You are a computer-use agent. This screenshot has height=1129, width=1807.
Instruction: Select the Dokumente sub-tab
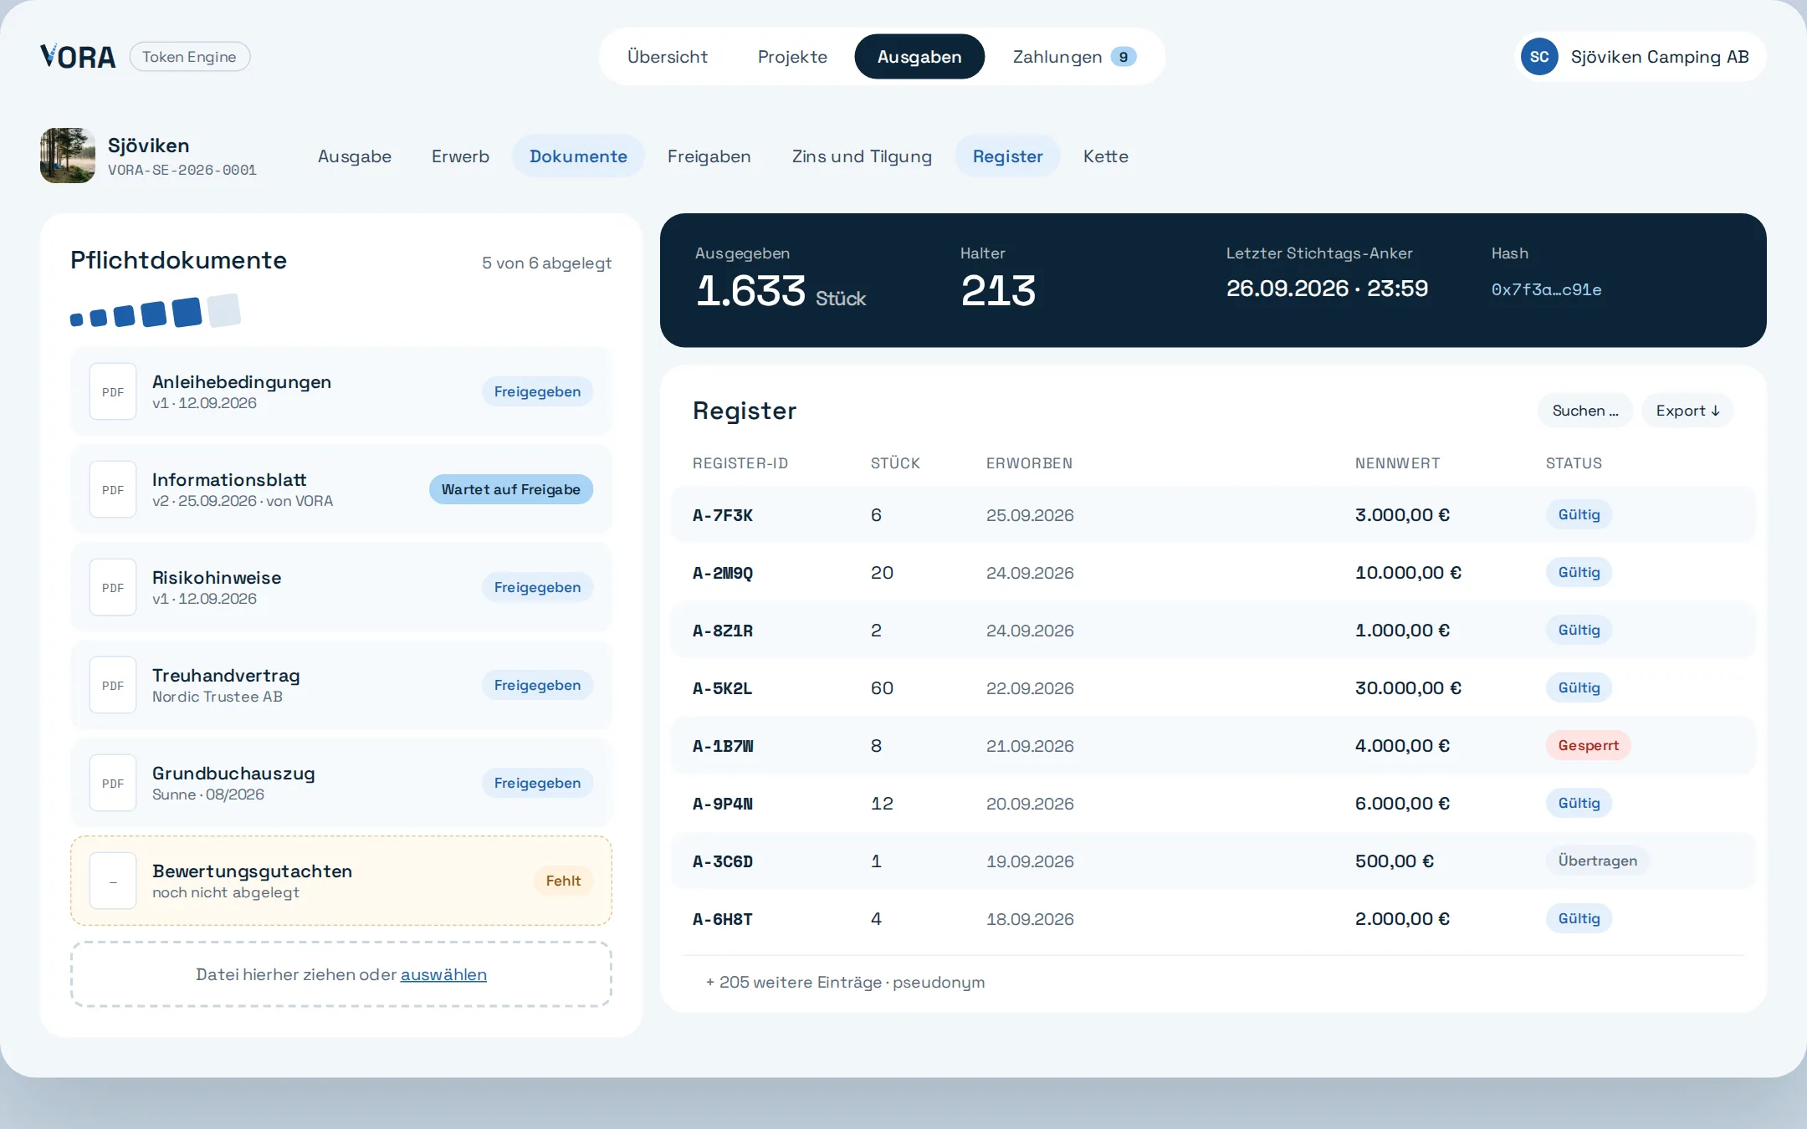point(578,156)
